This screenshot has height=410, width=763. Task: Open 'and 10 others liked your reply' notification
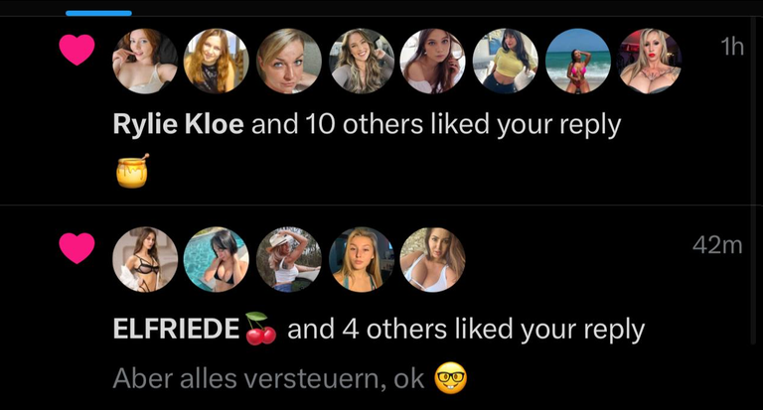[x=436, y=125]
